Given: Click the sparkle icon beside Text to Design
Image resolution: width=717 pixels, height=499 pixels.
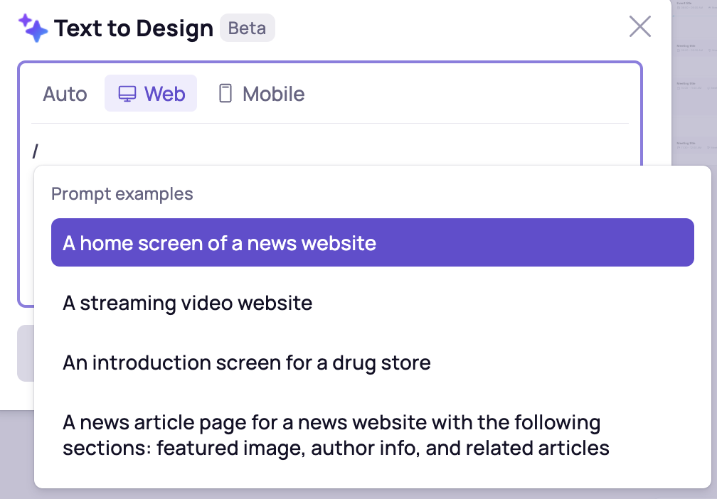Looking at the screenshot, I should coord(33,28).
